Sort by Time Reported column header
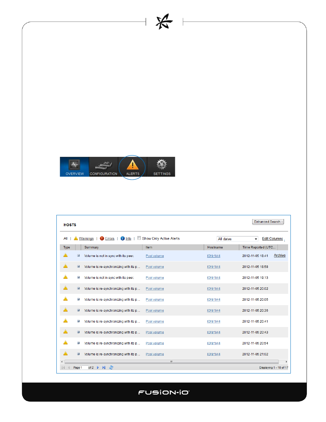Screen dimensions: 326x422 [x=258, y=247]
